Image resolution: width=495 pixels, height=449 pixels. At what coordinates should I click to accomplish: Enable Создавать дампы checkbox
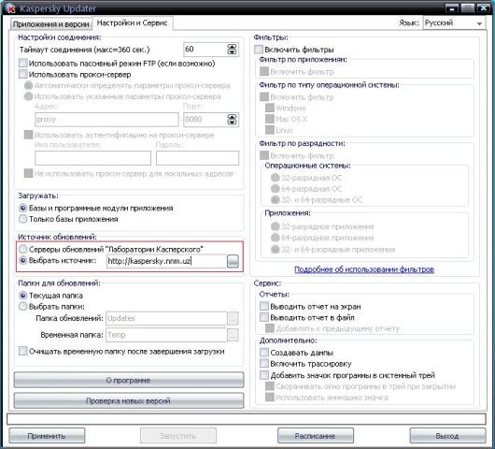(264, 353)
